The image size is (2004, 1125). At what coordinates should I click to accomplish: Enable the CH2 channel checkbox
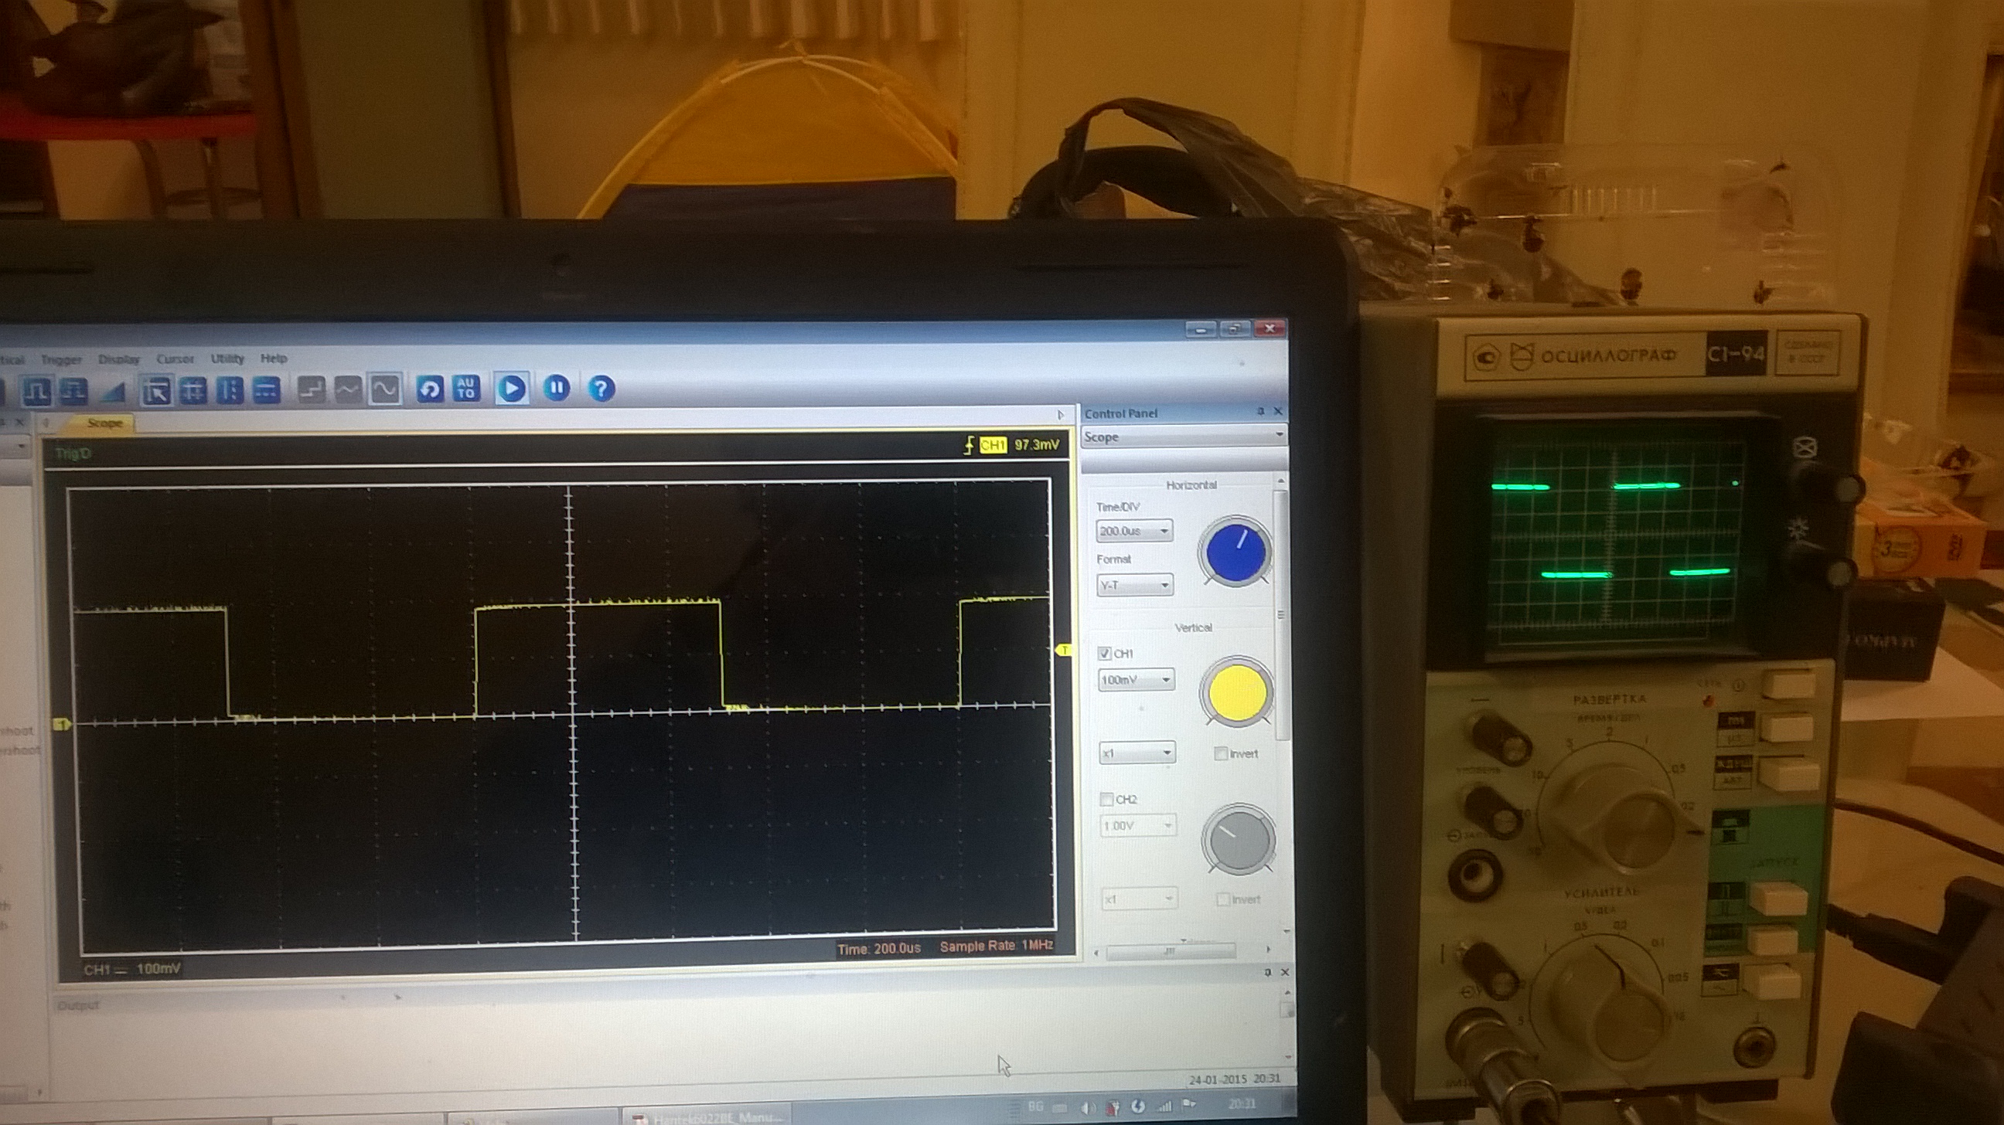coord(1106,798)
